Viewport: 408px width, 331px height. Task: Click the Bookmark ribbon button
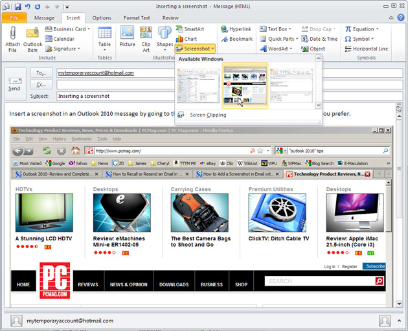(236, 39)
